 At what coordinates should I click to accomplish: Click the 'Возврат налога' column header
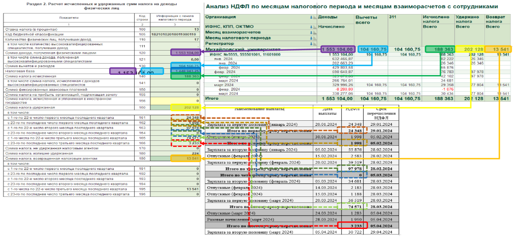[x=495, y=20]
